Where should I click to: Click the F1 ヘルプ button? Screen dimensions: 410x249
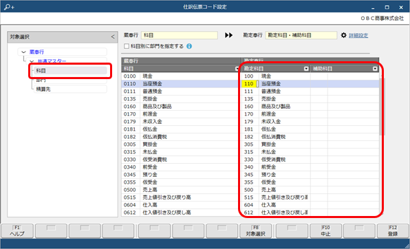(17, 231)
